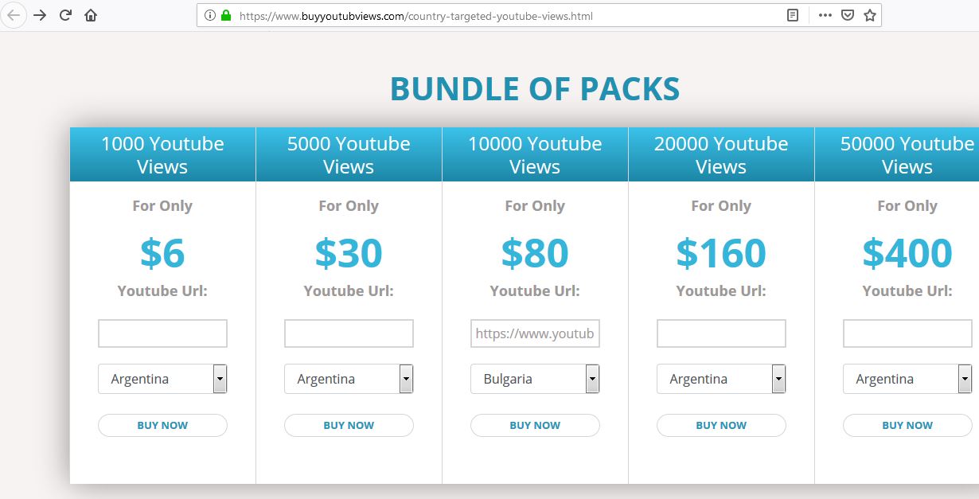Viewport: 979px width, 499px height.
Task: Open country dropdown in 20000 Views pack
Action: tap(721, 379)
